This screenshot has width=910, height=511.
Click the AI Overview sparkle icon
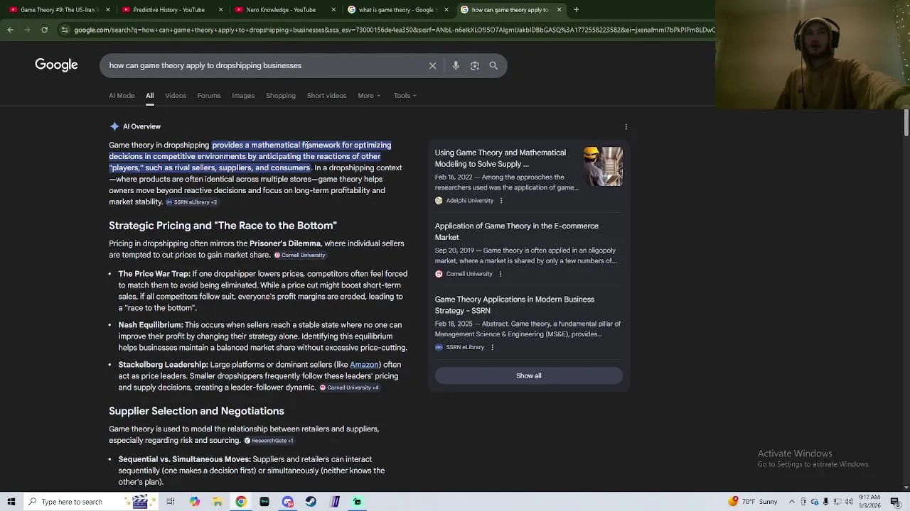(114, 126)
